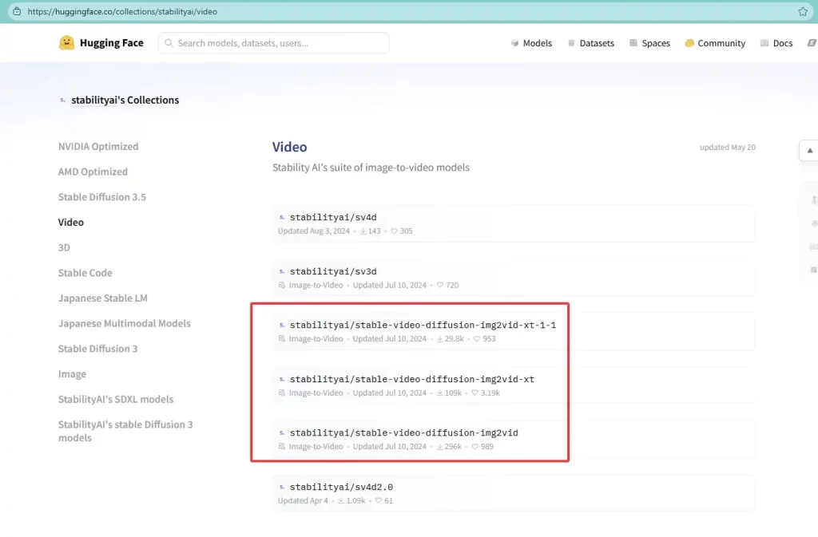Click the heart icon on sv4d row

tap(394, 231)
